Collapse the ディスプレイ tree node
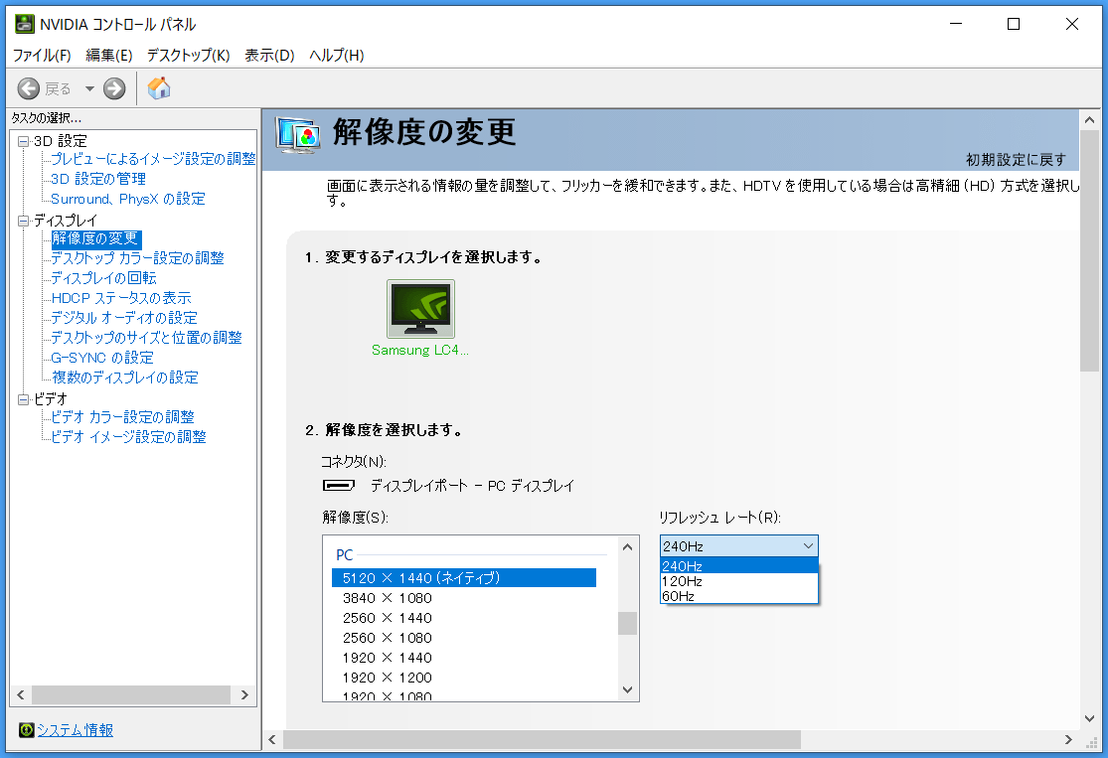The image size is (1108, 758). (23, 221)
